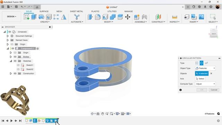
Task: Switch to the SURFACE tab
Action: (x=44, y=11)
